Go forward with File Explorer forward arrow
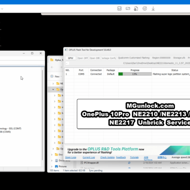Image resolution: width=190 pixels, height=190 pixels. click(x=61, y=67)
